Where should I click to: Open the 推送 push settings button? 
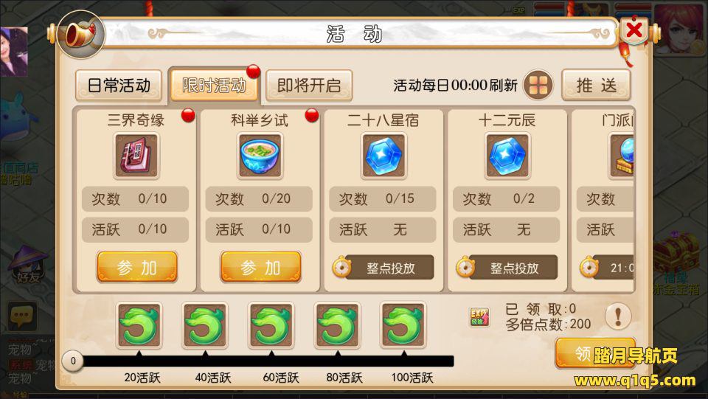[x=596, y=85]
